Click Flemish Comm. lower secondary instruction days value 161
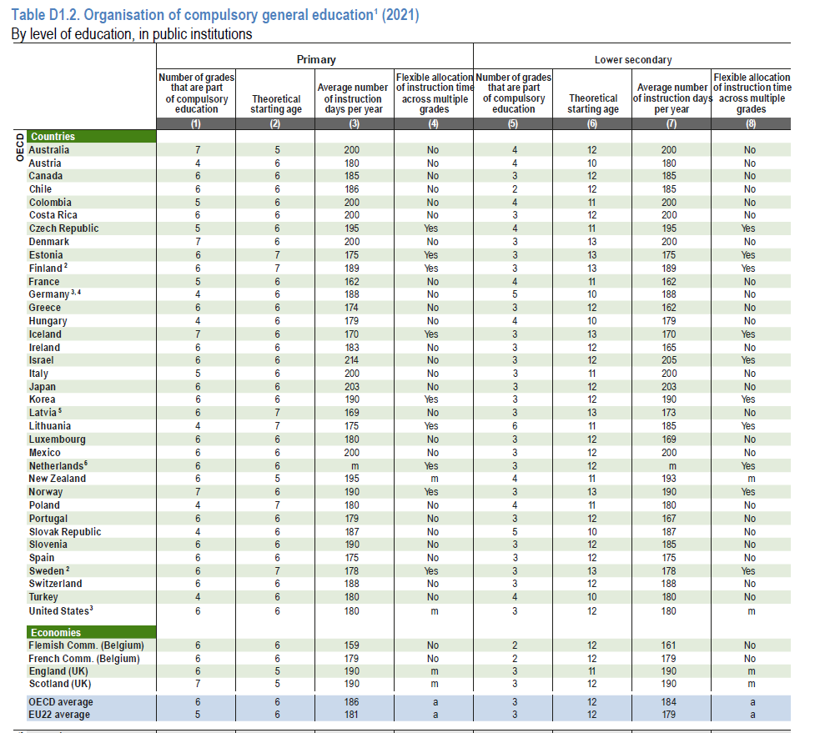 tap(669, 645)
